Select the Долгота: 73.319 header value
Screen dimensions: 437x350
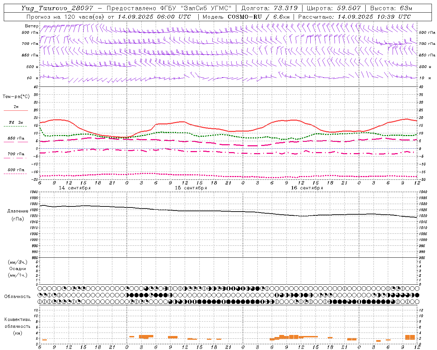(x=269, y=8)
